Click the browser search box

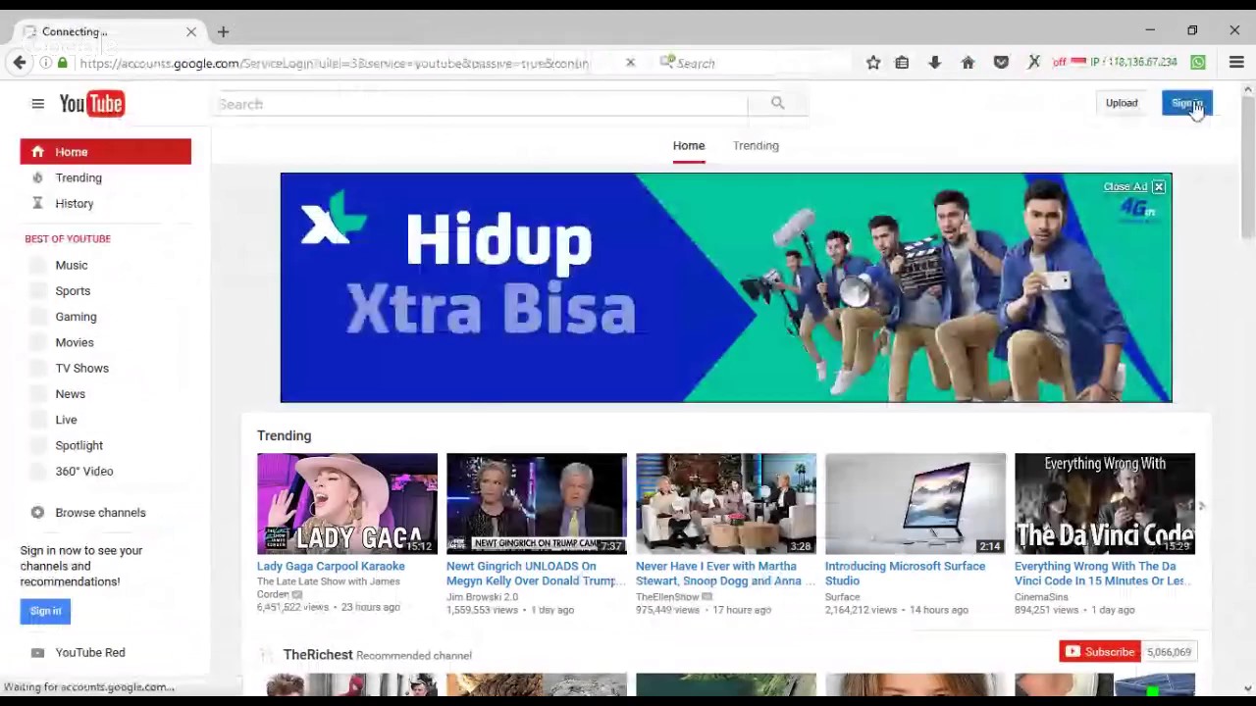click(751, 63)
